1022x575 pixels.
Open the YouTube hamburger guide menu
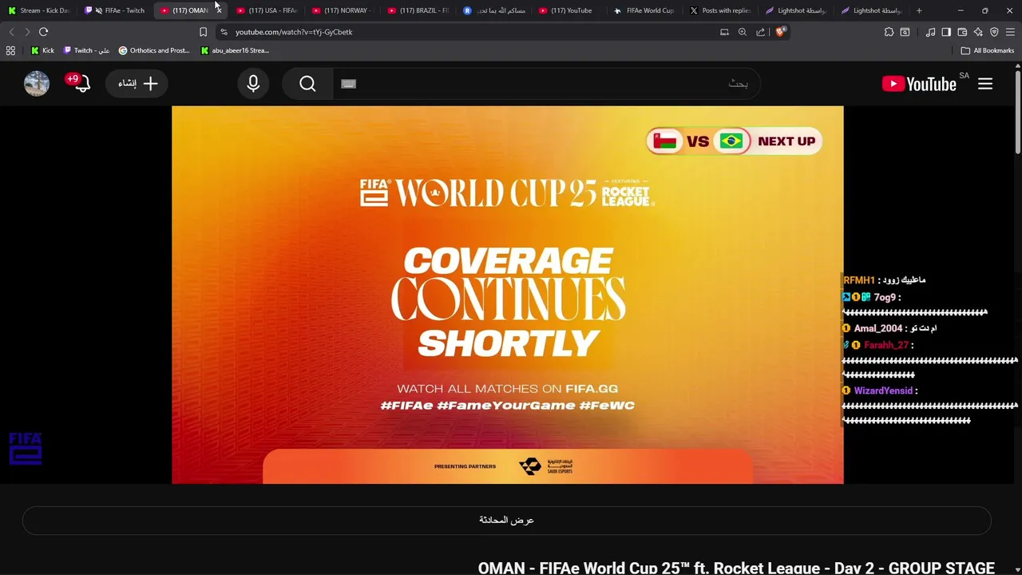pyautogui.click(x=985, y=84)
